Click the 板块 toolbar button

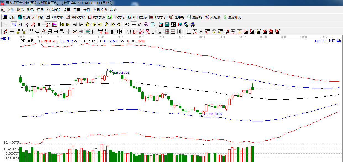[x=24, y=17]
